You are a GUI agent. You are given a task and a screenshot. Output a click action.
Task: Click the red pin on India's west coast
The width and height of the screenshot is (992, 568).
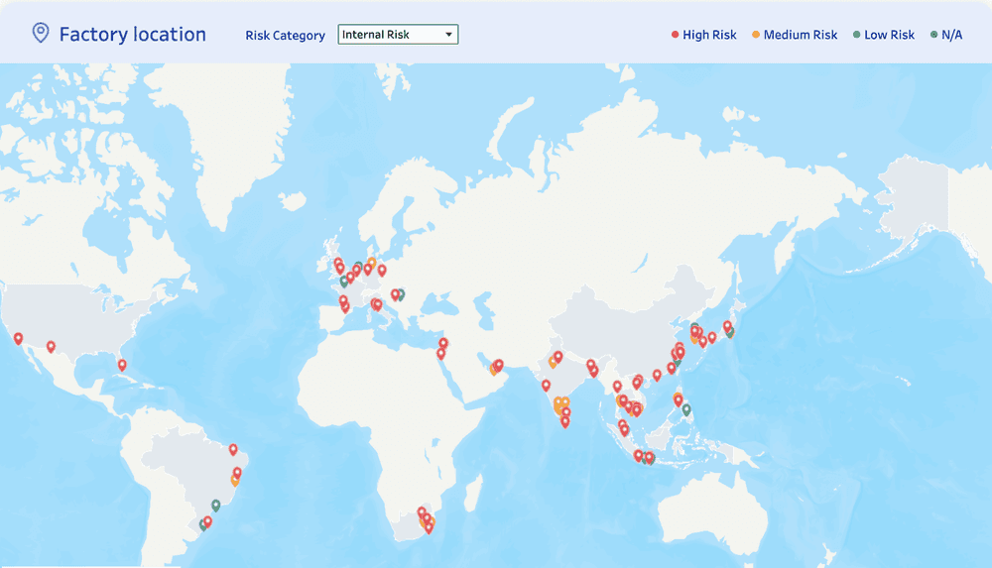coord(546,386)
